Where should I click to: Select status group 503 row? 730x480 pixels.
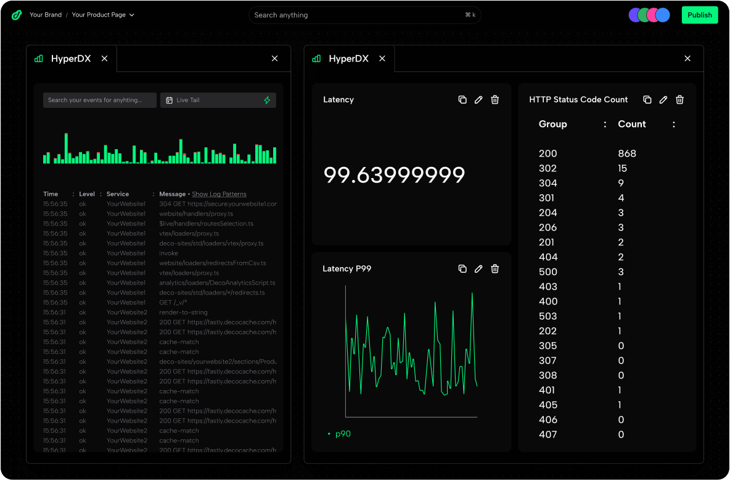607,316
